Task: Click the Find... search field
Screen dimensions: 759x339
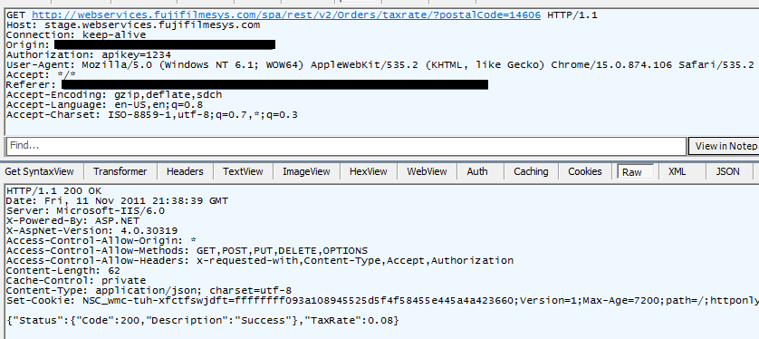Action: (x=346, y=146)
